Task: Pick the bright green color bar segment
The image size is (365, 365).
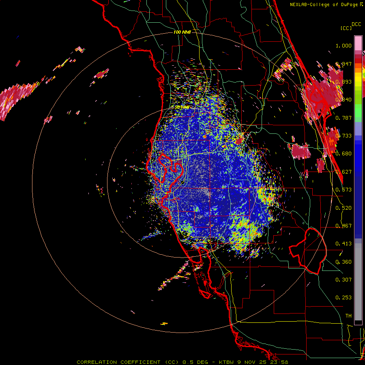Action: click(x=358, y=111)
